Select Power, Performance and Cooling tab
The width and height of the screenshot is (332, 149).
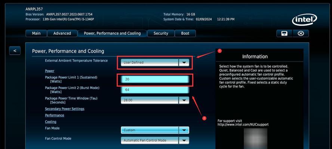pos(112,34)
